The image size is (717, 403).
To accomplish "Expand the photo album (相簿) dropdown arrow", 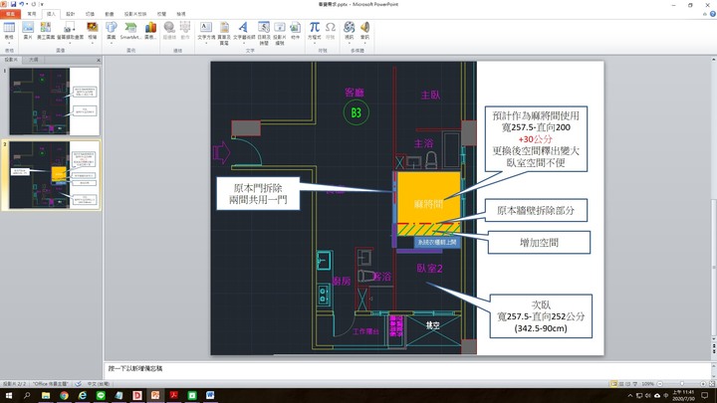I will point(93,43).
